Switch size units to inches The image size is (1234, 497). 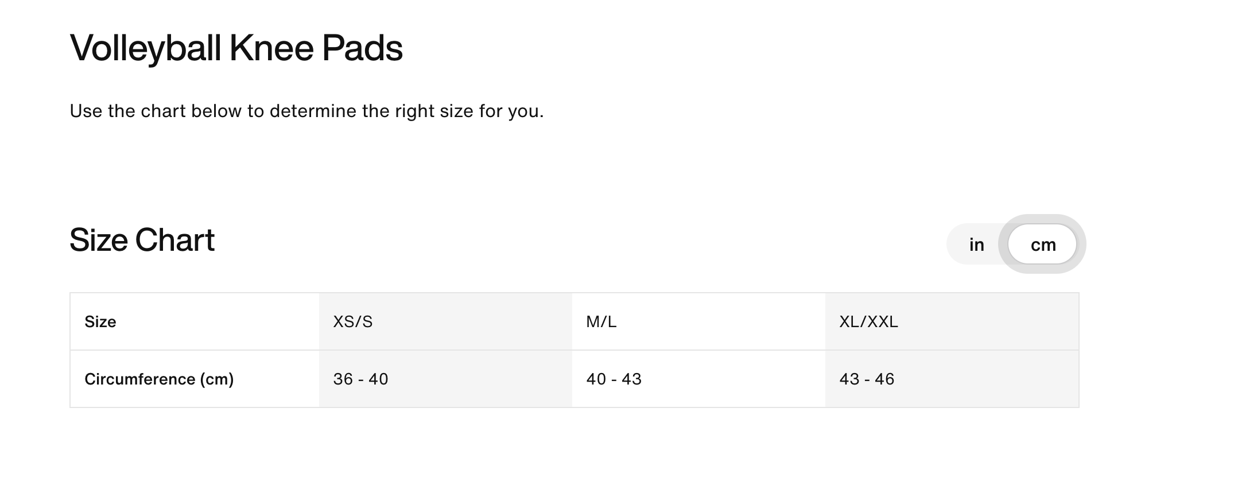pos(976,244)
